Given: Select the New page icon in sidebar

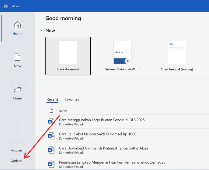Looking at the screenshot, I should pyautogui.click(x=17, y=57).
